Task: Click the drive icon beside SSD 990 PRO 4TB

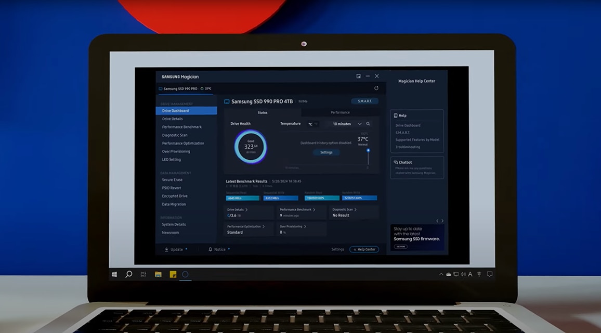Action: click(x=227, y=101)
